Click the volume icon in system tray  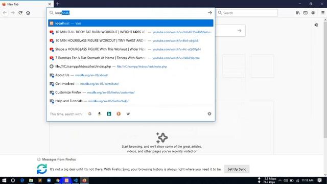[286, 180]
